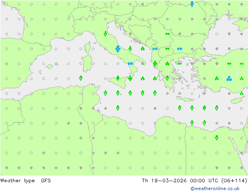Click the blue double-snowflake symbol over Albania
Viewport: 248px width, 192px height.
click(155, 49)
